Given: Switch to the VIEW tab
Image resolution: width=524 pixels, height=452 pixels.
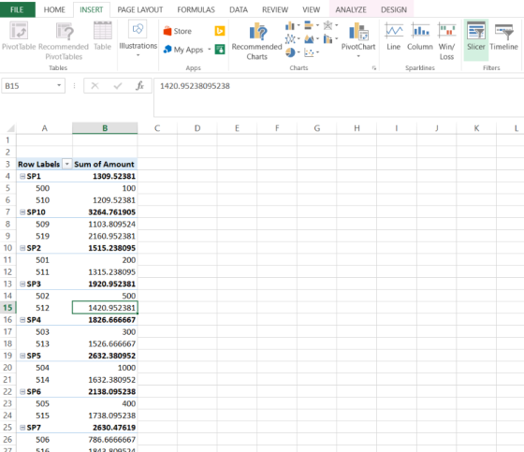Looking at the screenshot, I should (311, 9).
